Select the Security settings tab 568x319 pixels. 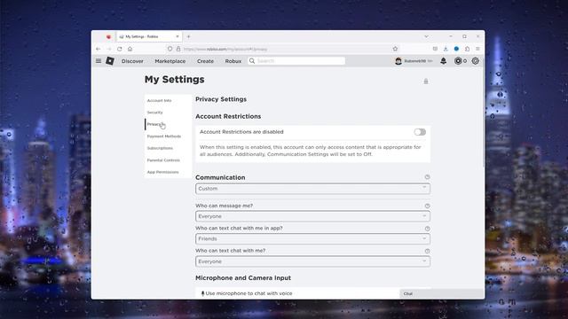click(168, 113)
